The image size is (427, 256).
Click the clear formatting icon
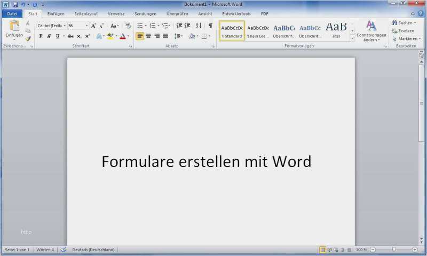tap(128, 26)
